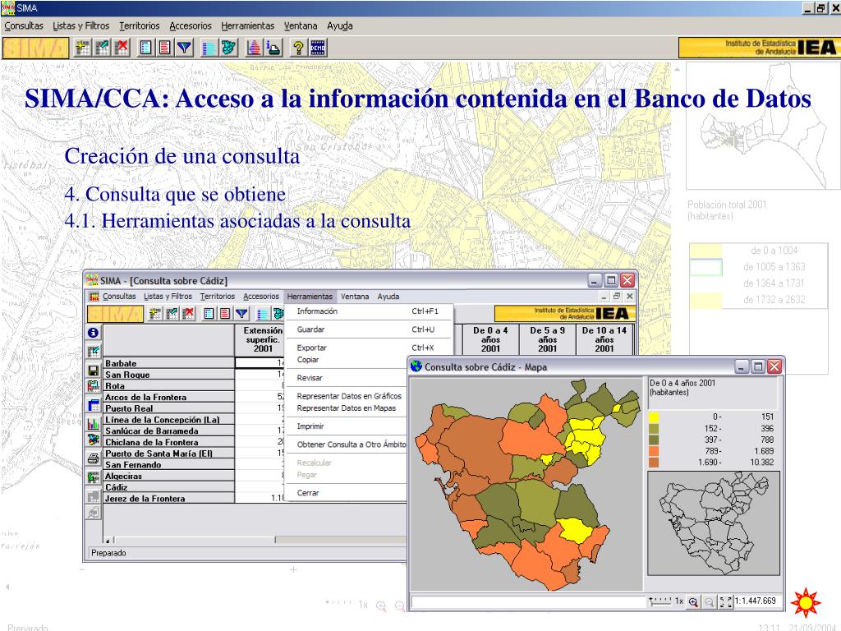Screen dimensions: 841x631
Task: Click the floppy disk save icon in query sidebar
Action: pos(94,371)
